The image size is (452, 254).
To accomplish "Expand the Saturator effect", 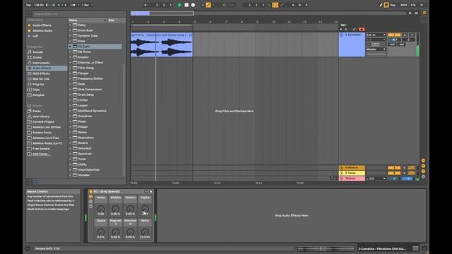I will point(70,148).
